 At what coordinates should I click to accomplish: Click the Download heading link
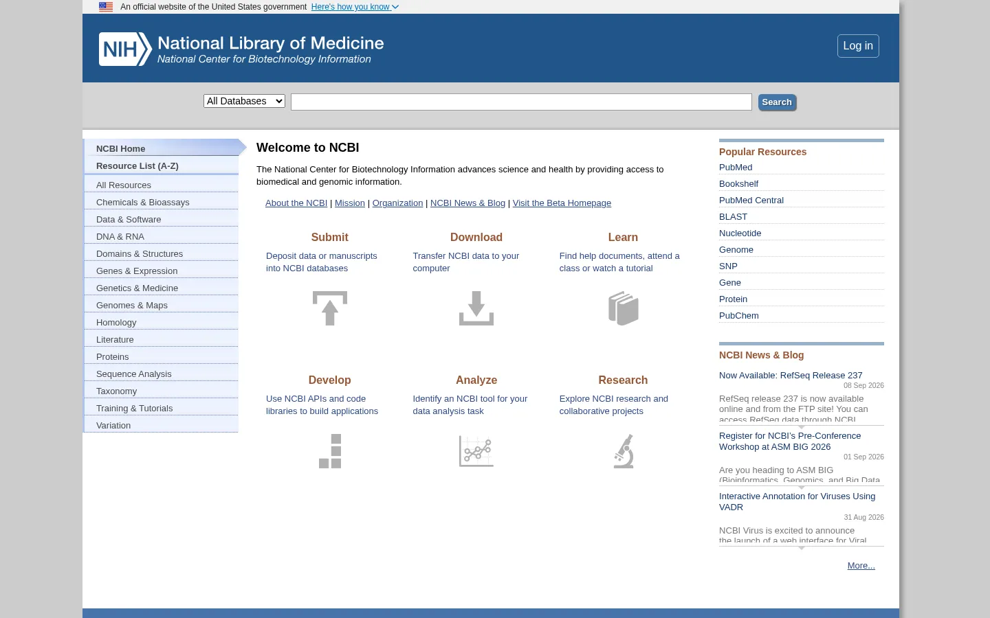[476, 237]
